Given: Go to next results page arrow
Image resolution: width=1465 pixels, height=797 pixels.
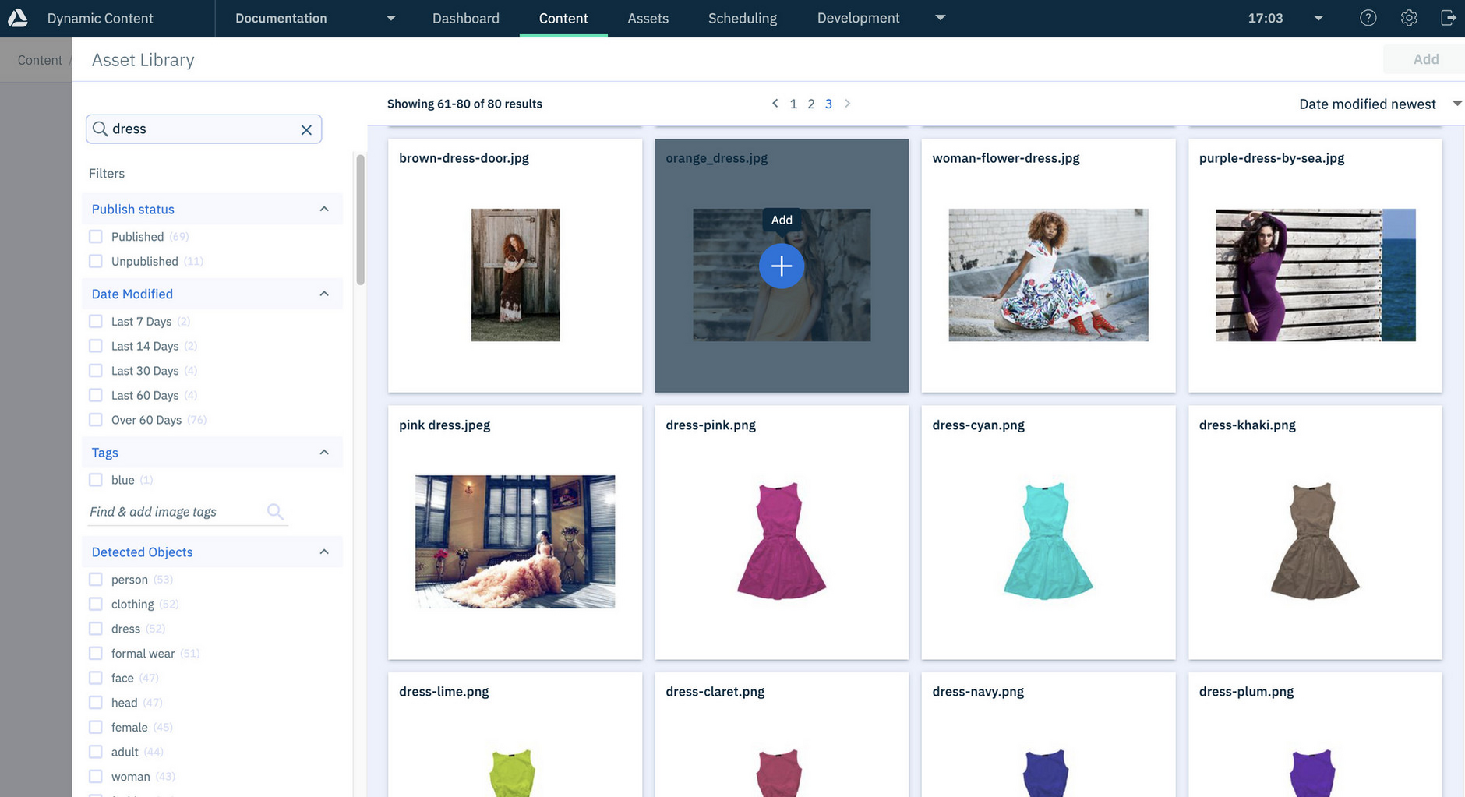Looking at the screenshot, I should tap(848, 103).
